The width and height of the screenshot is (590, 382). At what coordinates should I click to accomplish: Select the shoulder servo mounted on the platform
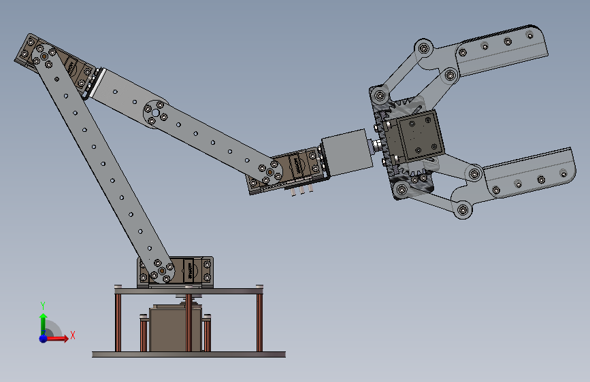click(x=176, y=272)
